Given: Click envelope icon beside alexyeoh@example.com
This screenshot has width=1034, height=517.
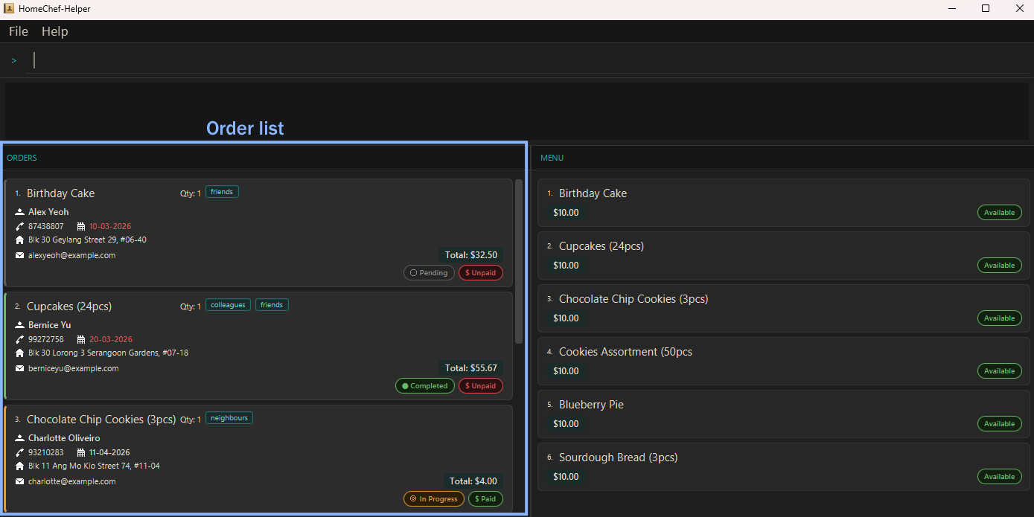Looking at the screenshot, I should coord(20,255).
